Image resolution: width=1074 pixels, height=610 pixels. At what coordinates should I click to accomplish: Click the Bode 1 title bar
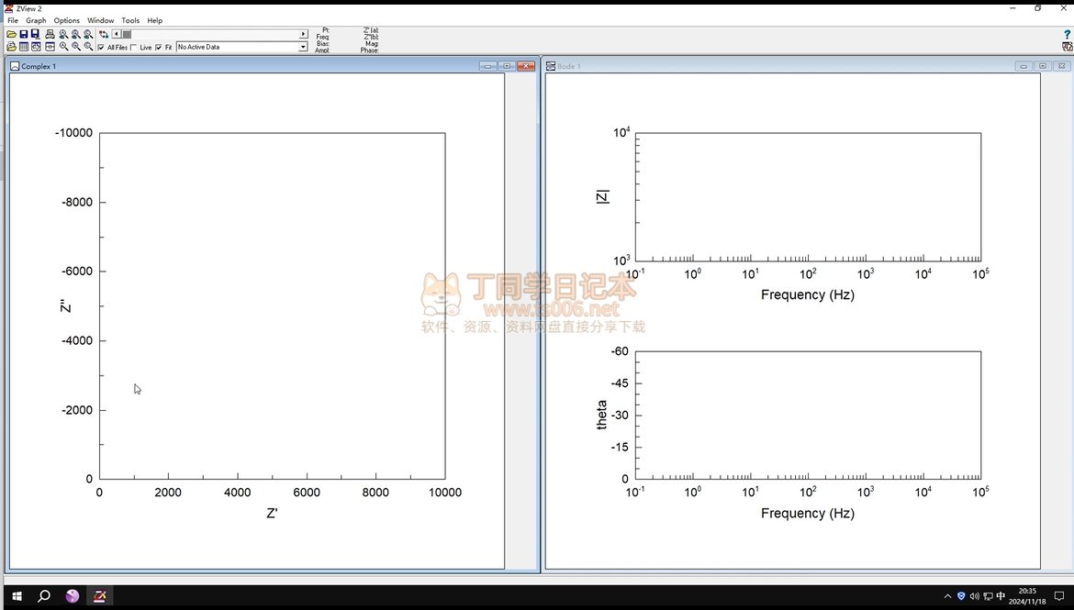[808, 66]
